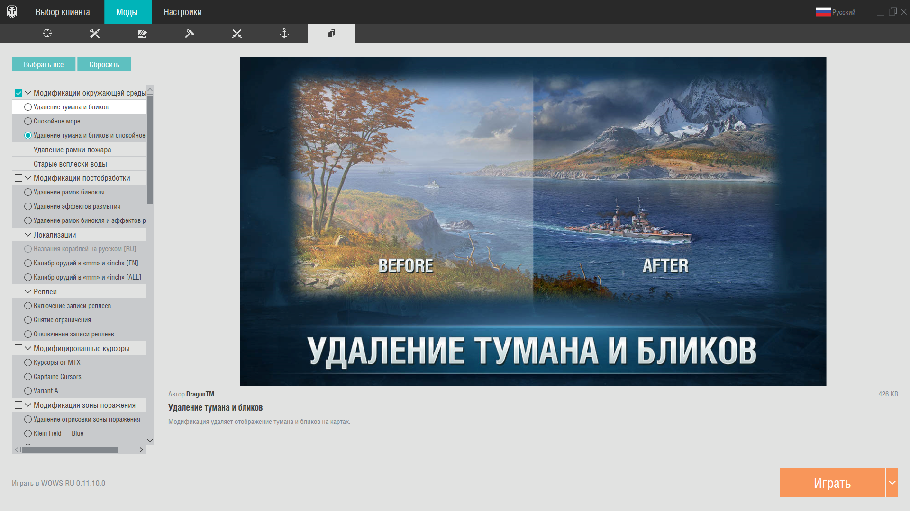Collapse Модификации окружающей среды group
This screenshot has width=910, height=511.
click(28, 93)
